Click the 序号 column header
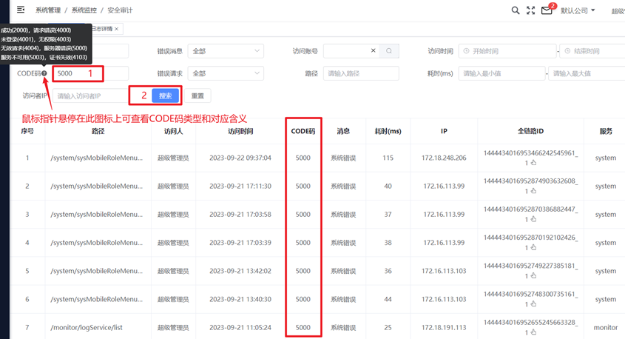 (27, 131)
